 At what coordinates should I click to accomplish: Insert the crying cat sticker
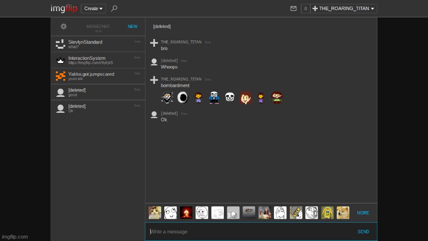pos(155,213)
